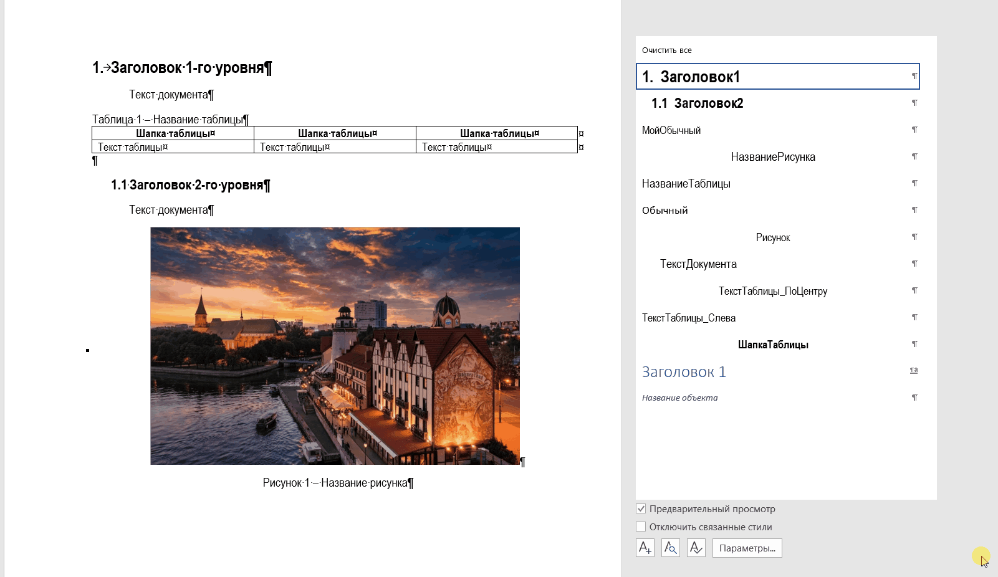
Task: Click the New Style icon button
Action: 645,548
